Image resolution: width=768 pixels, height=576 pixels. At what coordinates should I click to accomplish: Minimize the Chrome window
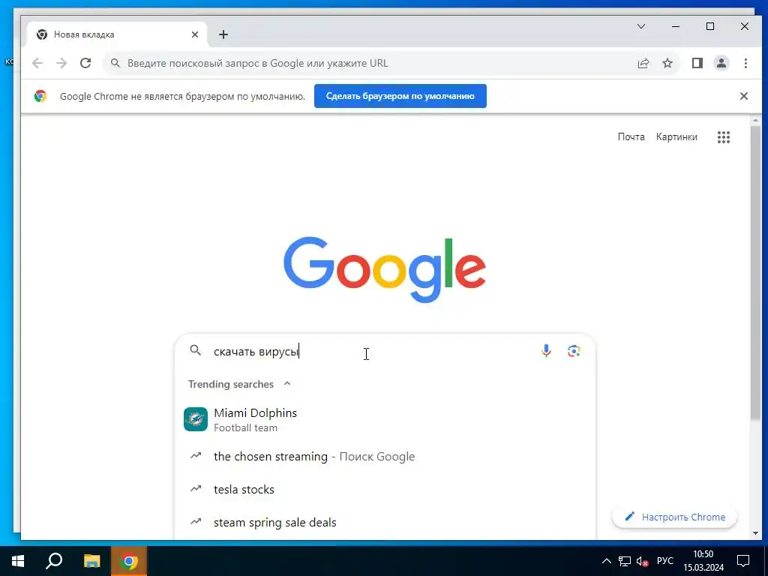(676, 26)
